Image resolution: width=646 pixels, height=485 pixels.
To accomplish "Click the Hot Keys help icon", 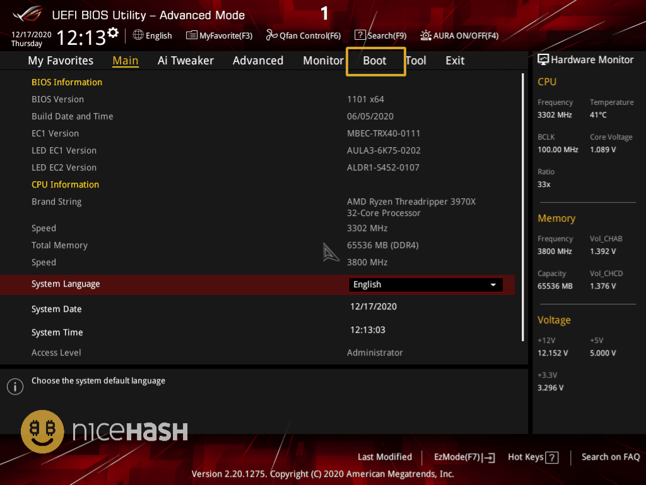I will (552, 457).
